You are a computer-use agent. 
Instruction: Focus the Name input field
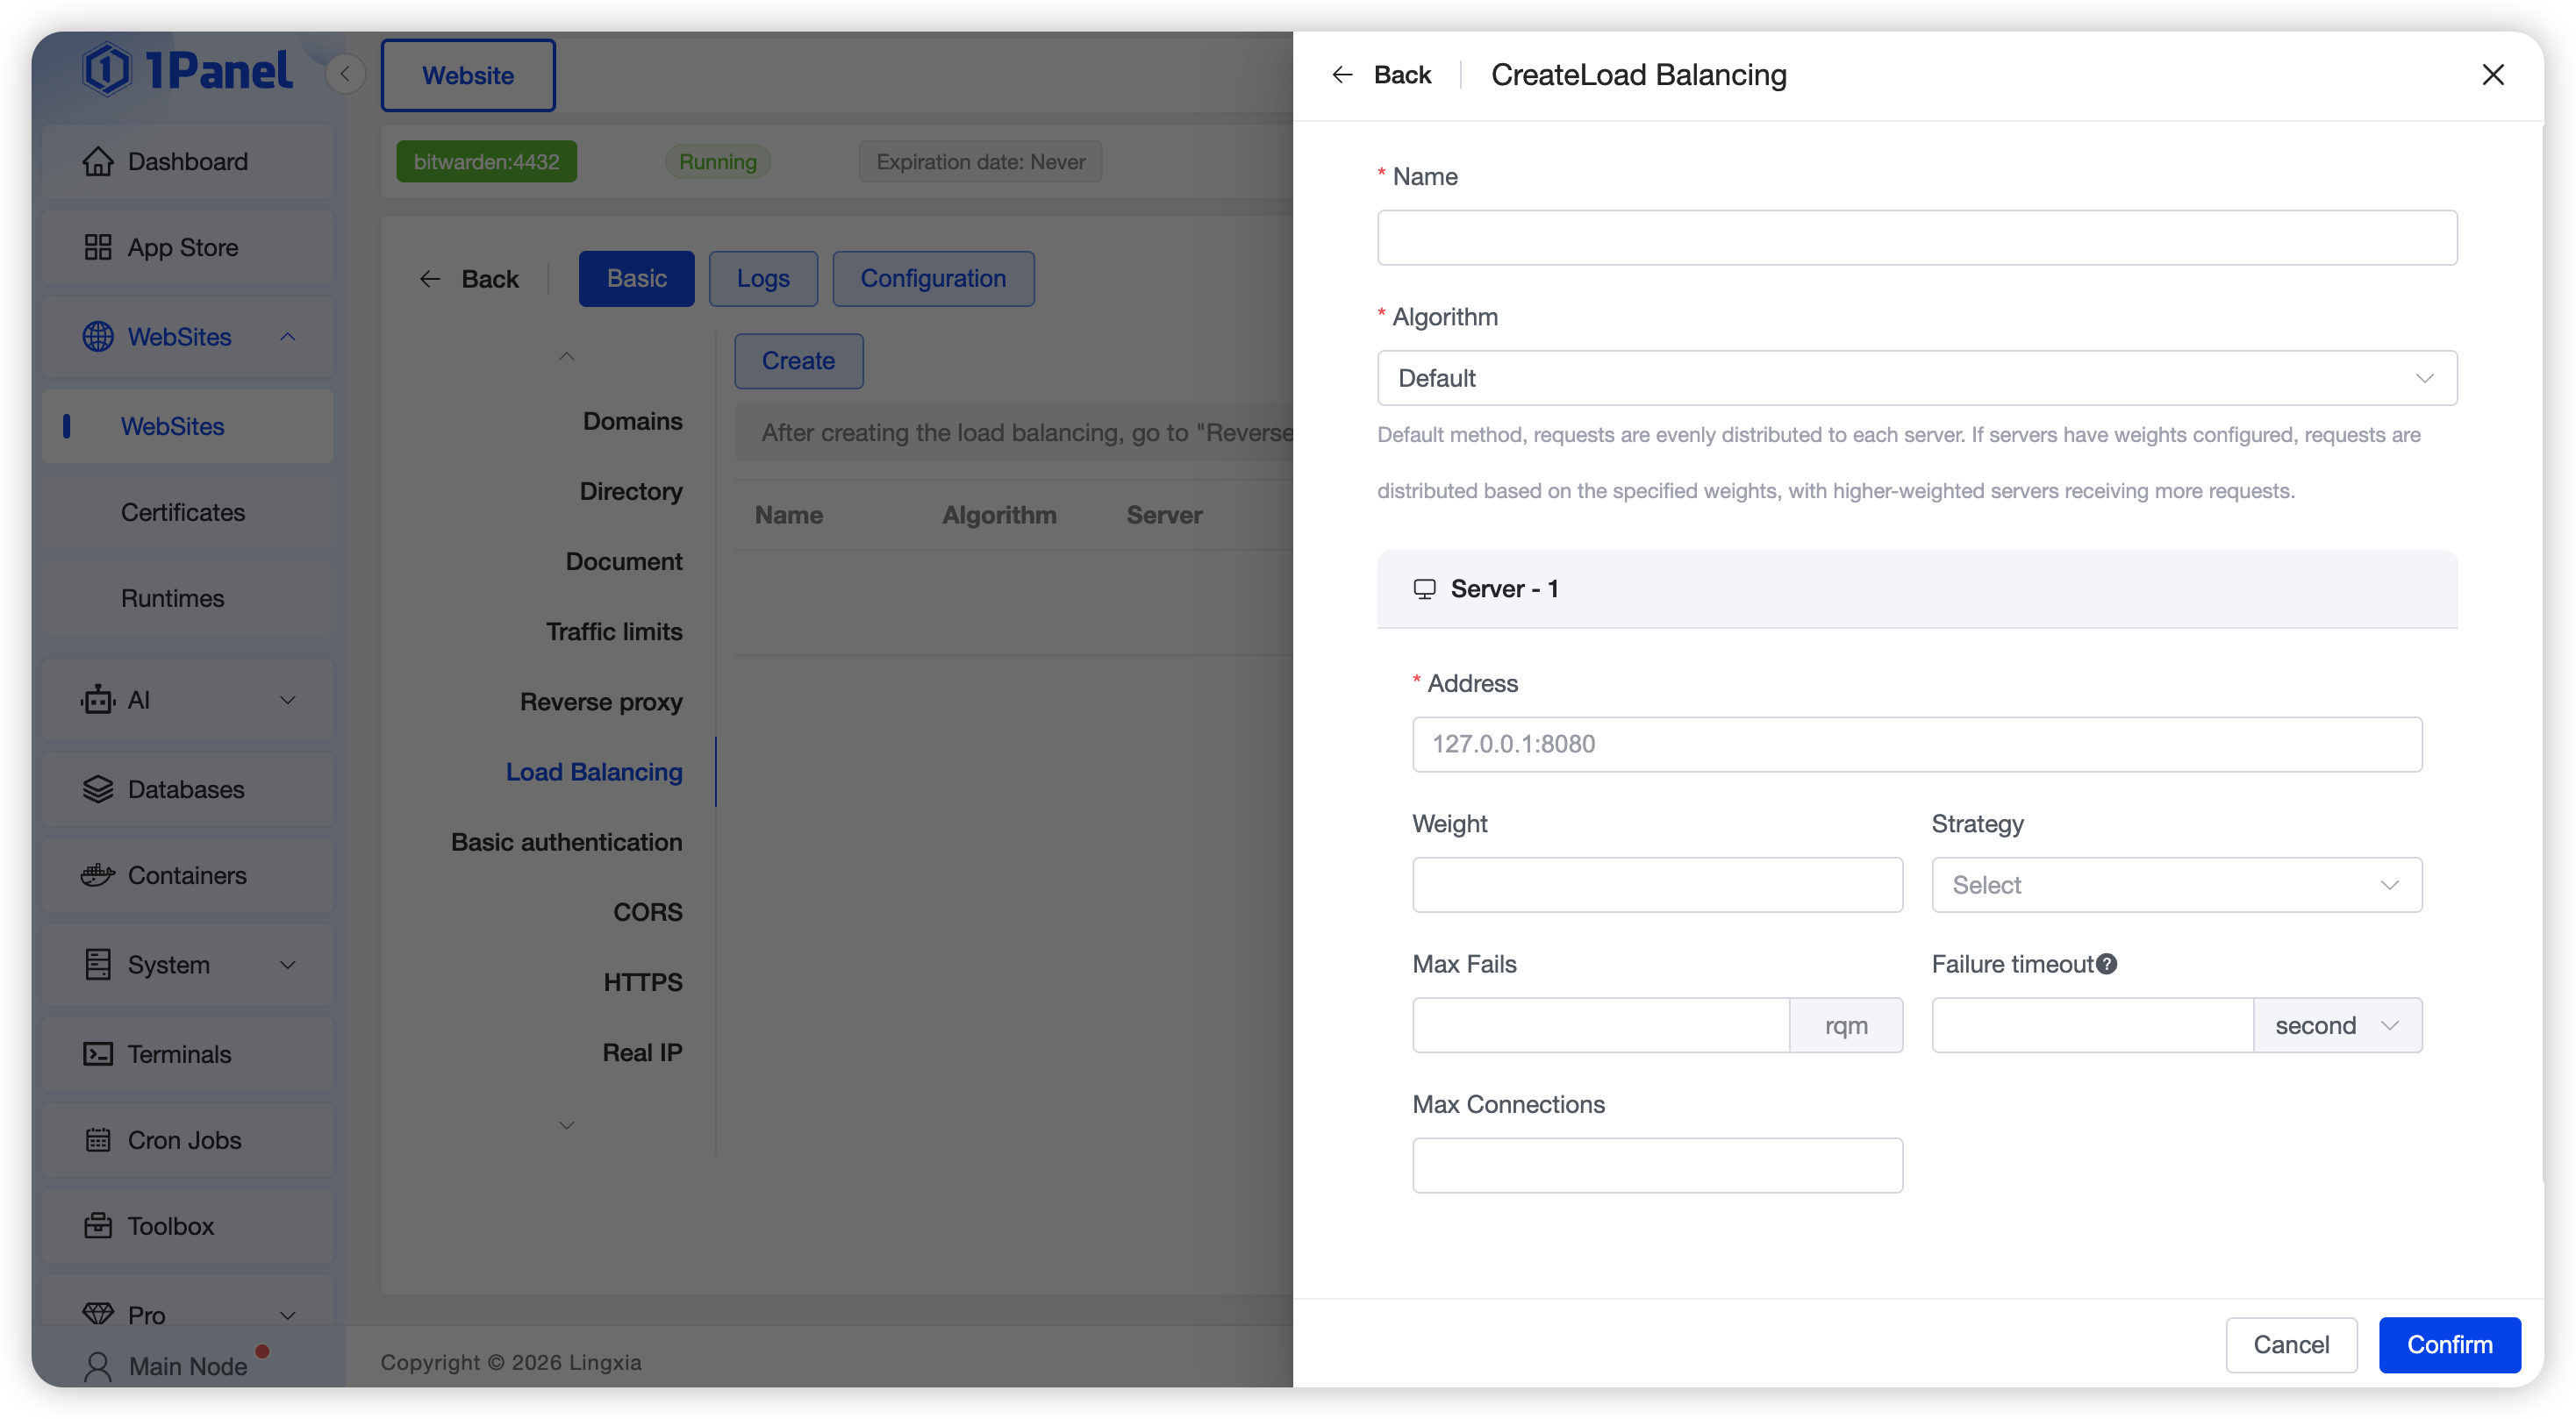[1916, 238]
